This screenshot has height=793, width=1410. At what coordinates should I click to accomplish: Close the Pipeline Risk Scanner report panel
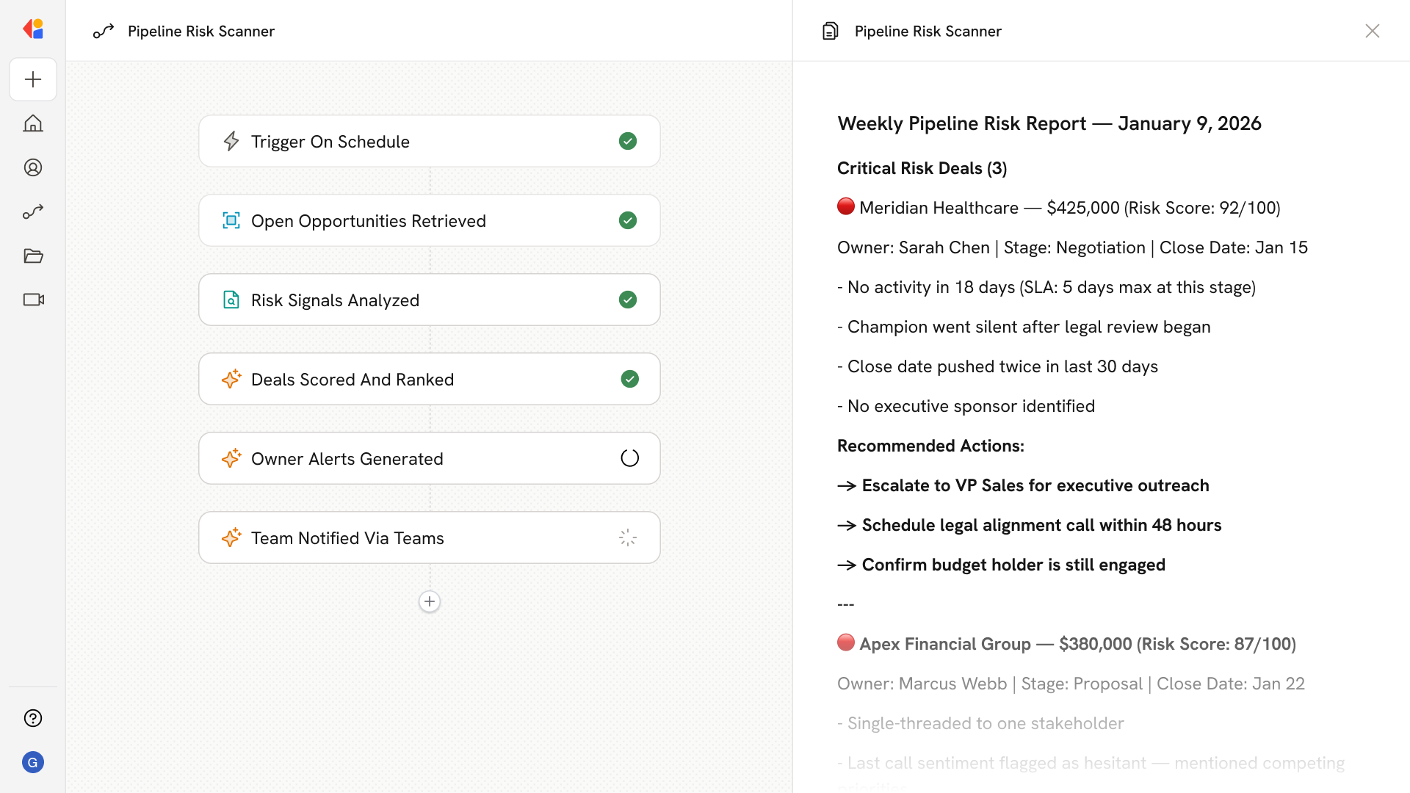click(1373, 31)
